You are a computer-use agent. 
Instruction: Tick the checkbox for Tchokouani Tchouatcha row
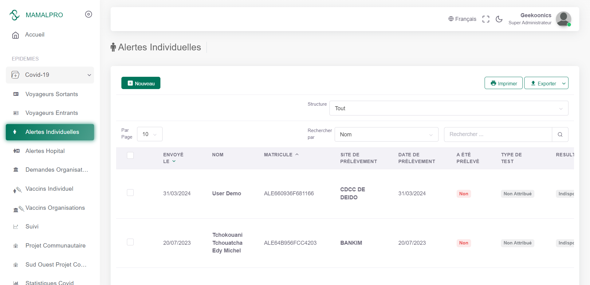coord(130,242)
